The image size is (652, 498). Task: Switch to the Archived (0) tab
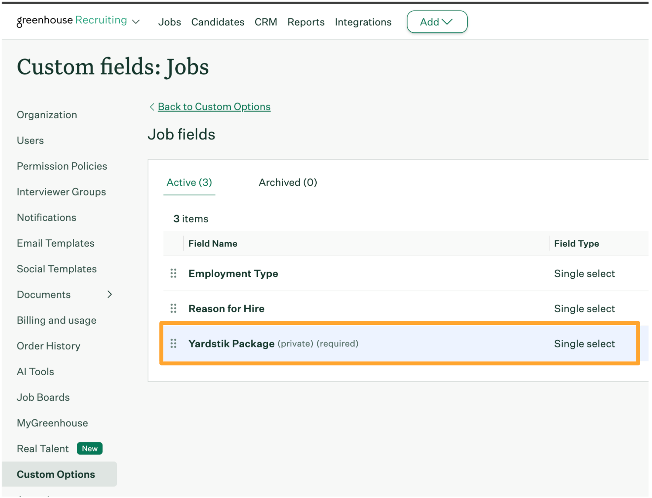click(288, 183)
